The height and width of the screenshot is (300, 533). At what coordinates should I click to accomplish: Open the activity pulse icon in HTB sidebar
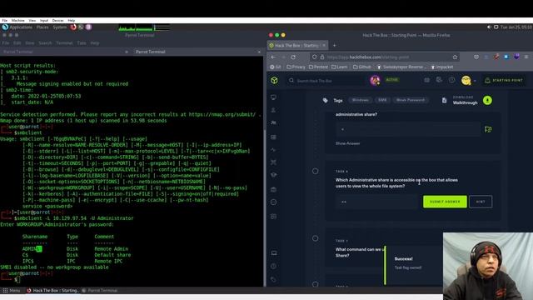(274, 150)
